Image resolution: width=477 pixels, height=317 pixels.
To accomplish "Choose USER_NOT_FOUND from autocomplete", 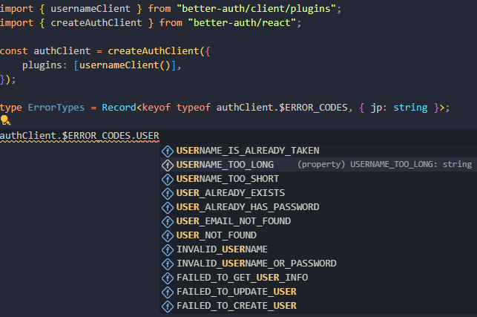I will coord(318,235).
